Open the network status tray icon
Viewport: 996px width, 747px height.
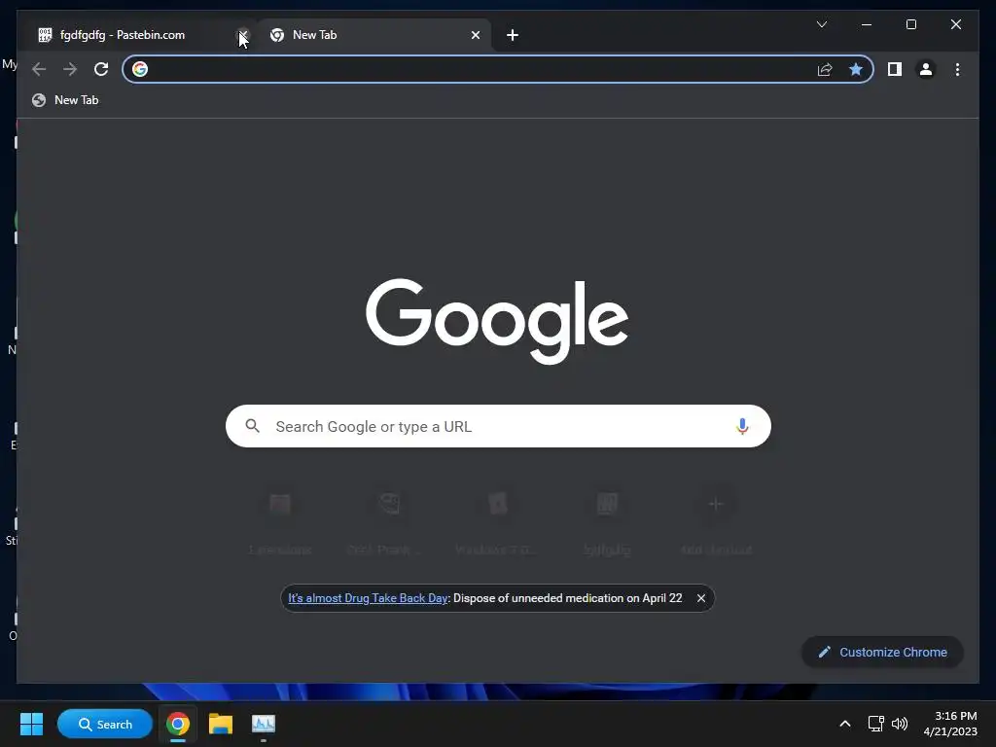[x=876, y=724]
